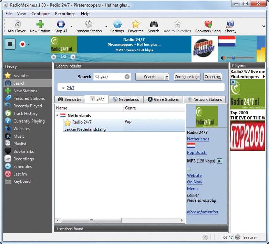Click play icon on Playing panel thumbnail
Image resolution: width=269 pixels, height=244 pixels.
click(x=233, y=82)
